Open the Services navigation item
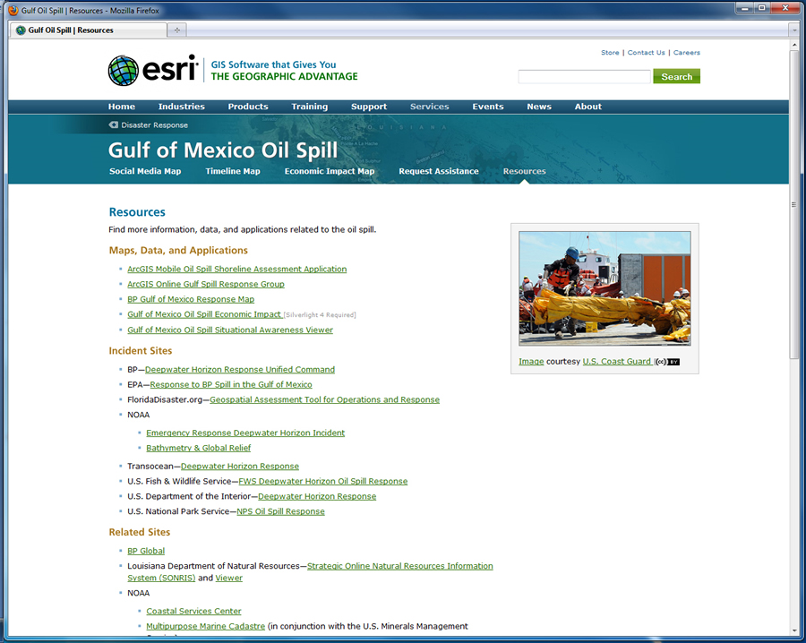 tap(430, 107)
